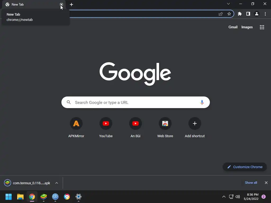Screen dimensions: 271x203
Task: Open qBittorrent from taskbar
Action: [55, 197]
